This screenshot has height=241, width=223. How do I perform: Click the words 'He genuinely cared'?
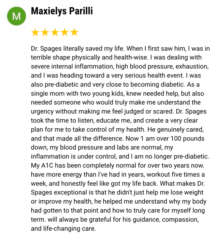tap(175, 130)
